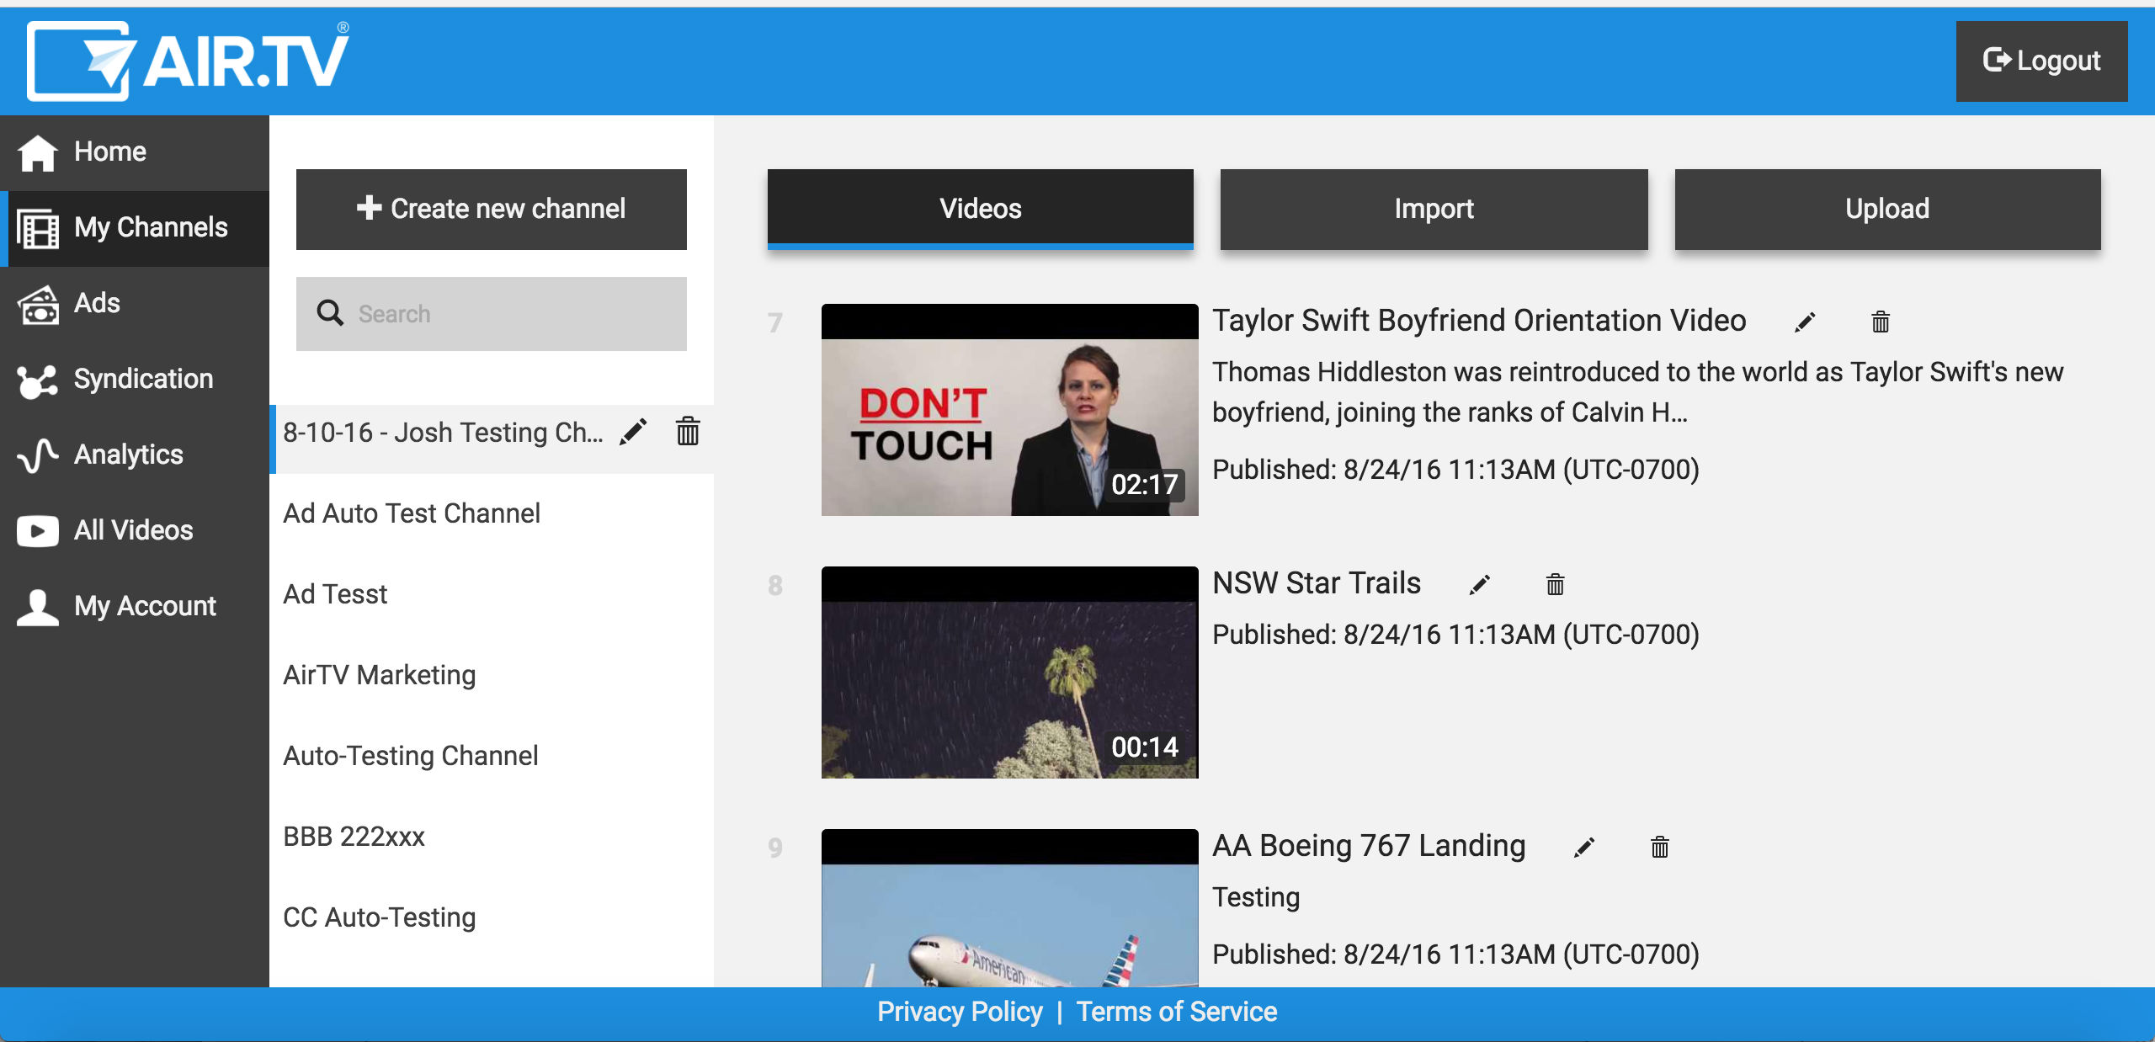Edit the Taylor Swift Boyfriend Orientation Video title
Screen dimensions: 2155x1042
click(x=1805, y=322)
